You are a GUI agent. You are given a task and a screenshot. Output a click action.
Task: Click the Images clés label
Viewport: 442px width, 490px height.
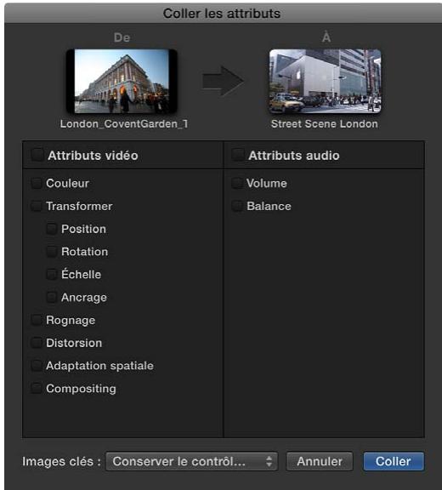point(61,461)
